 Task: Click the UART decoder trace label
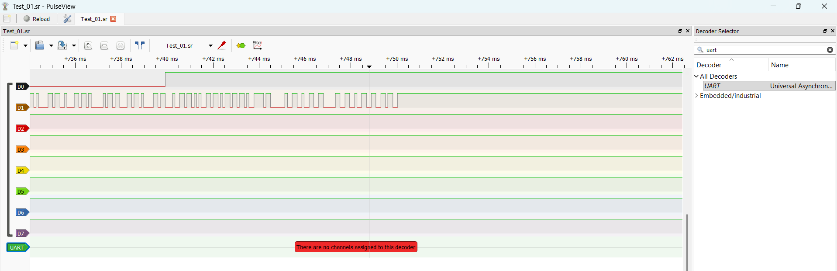click(x=18, y=247)
